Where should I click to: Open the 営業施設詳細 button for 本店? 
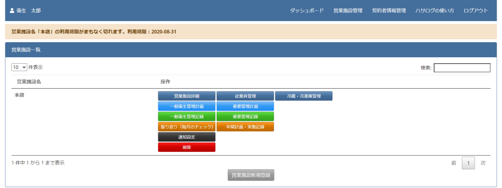tap(187, 96)
